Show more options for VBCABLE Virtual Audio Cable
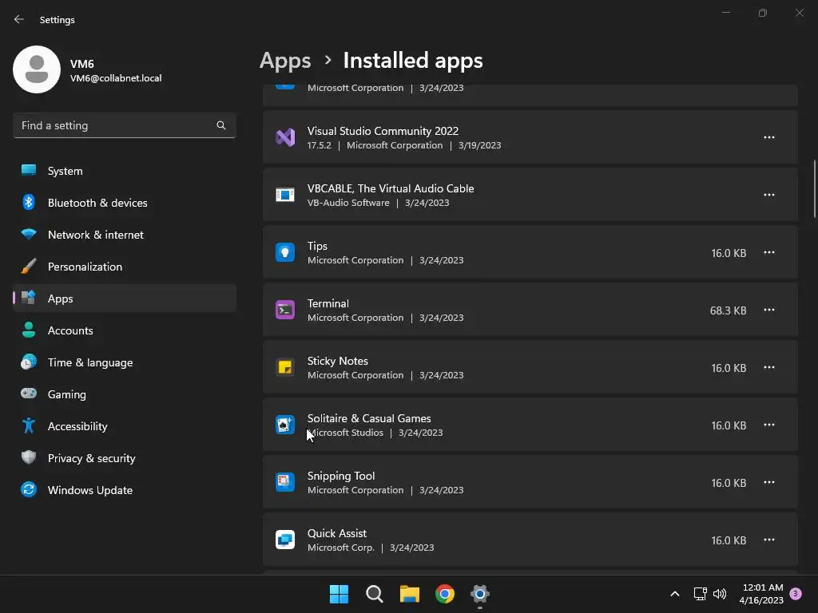The width and height of the screenshot is (818, 613). click(768, 195)
